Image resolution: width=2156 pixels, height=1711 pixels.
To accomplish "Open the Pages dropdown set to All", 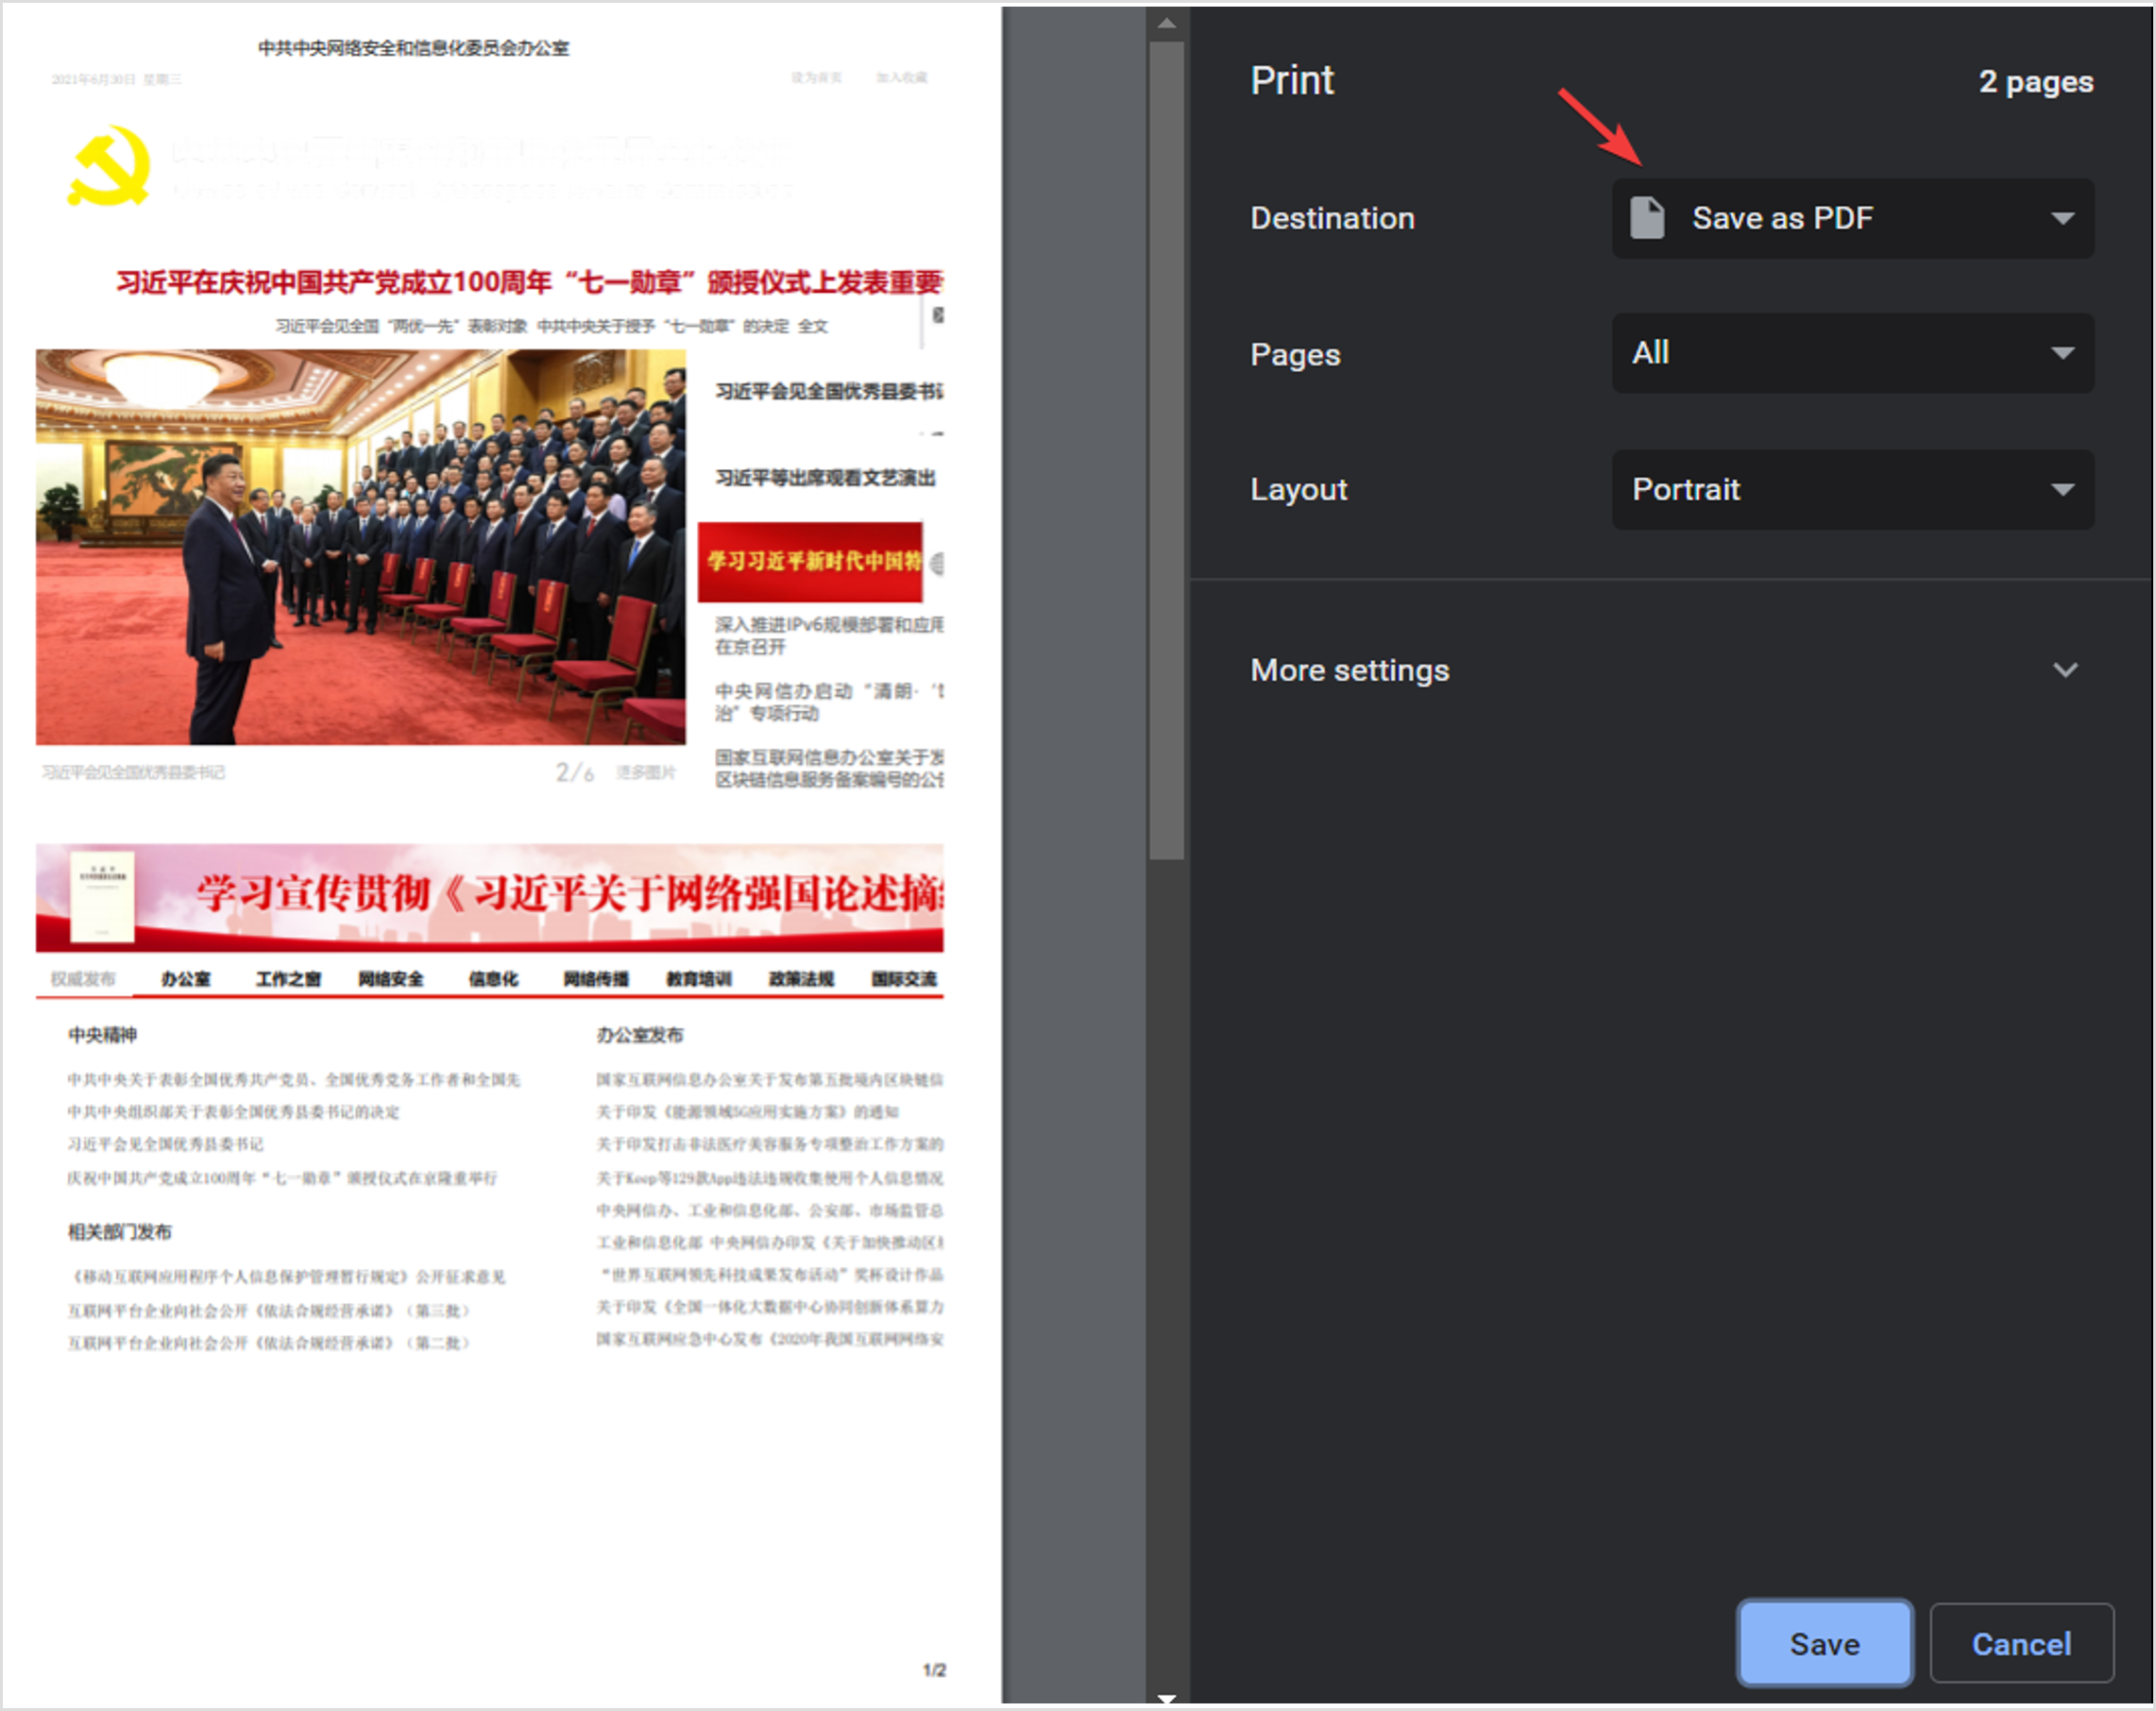I will point(1852,353).
